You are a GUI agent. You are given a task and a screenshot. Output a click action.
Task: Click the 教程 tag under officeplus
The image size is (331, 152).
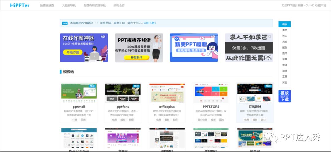[x=175, y=120]
